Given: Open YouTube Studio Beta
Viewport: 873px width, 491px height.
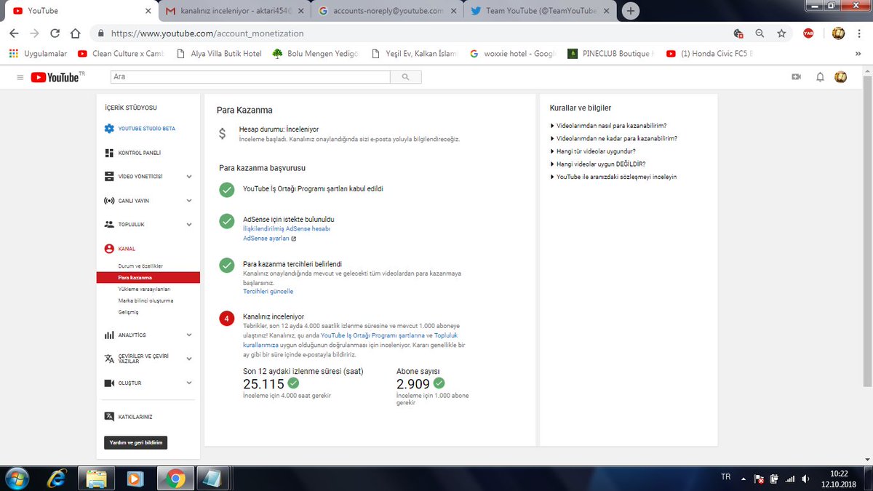Looking at the screenshot, I should (x=140, y=129).
